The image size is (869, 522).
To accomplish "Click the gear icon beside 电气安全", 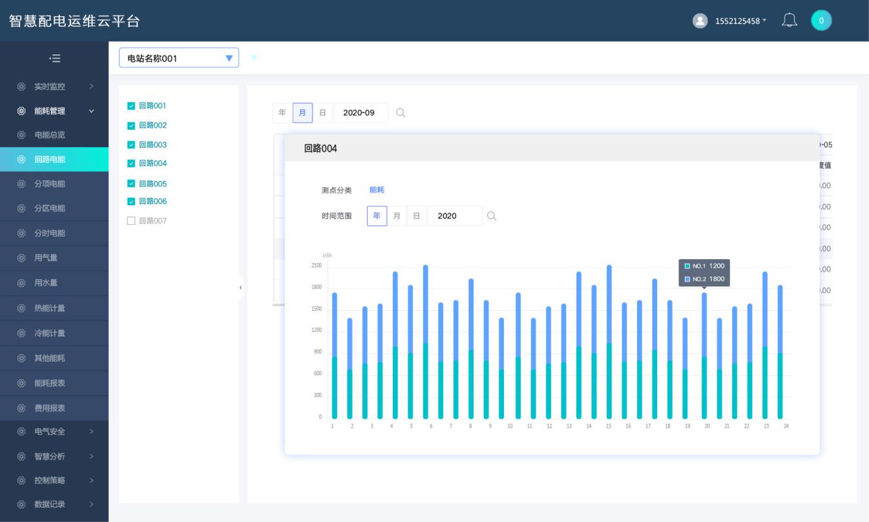I will (x=21, y=432).
